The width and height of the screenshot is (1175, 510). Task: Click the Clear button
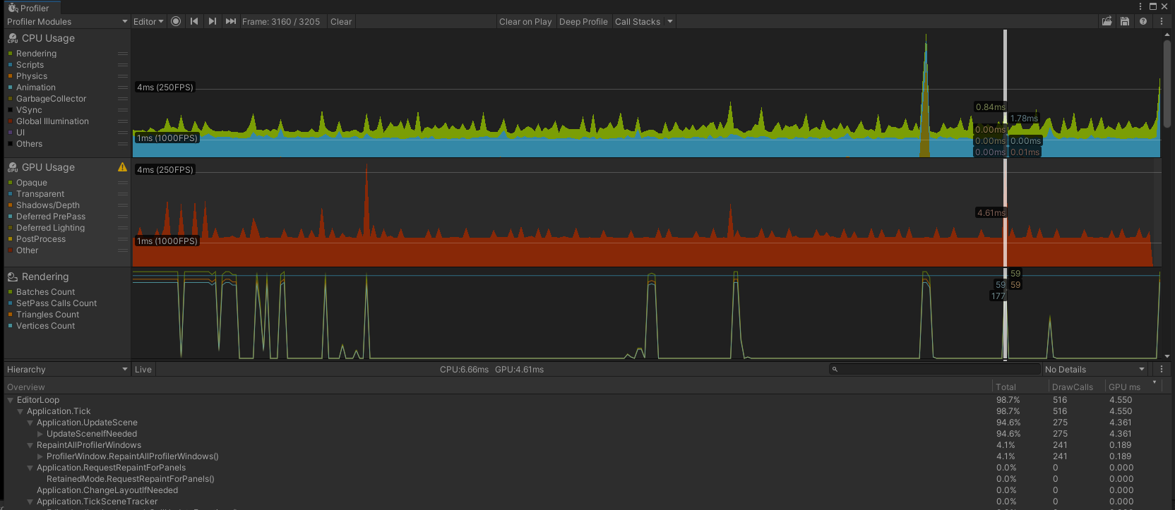(341, 21)
